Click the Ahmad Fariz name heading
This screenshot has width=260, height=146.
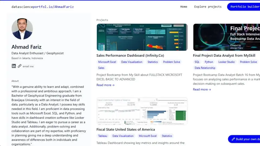pos(26,47)
